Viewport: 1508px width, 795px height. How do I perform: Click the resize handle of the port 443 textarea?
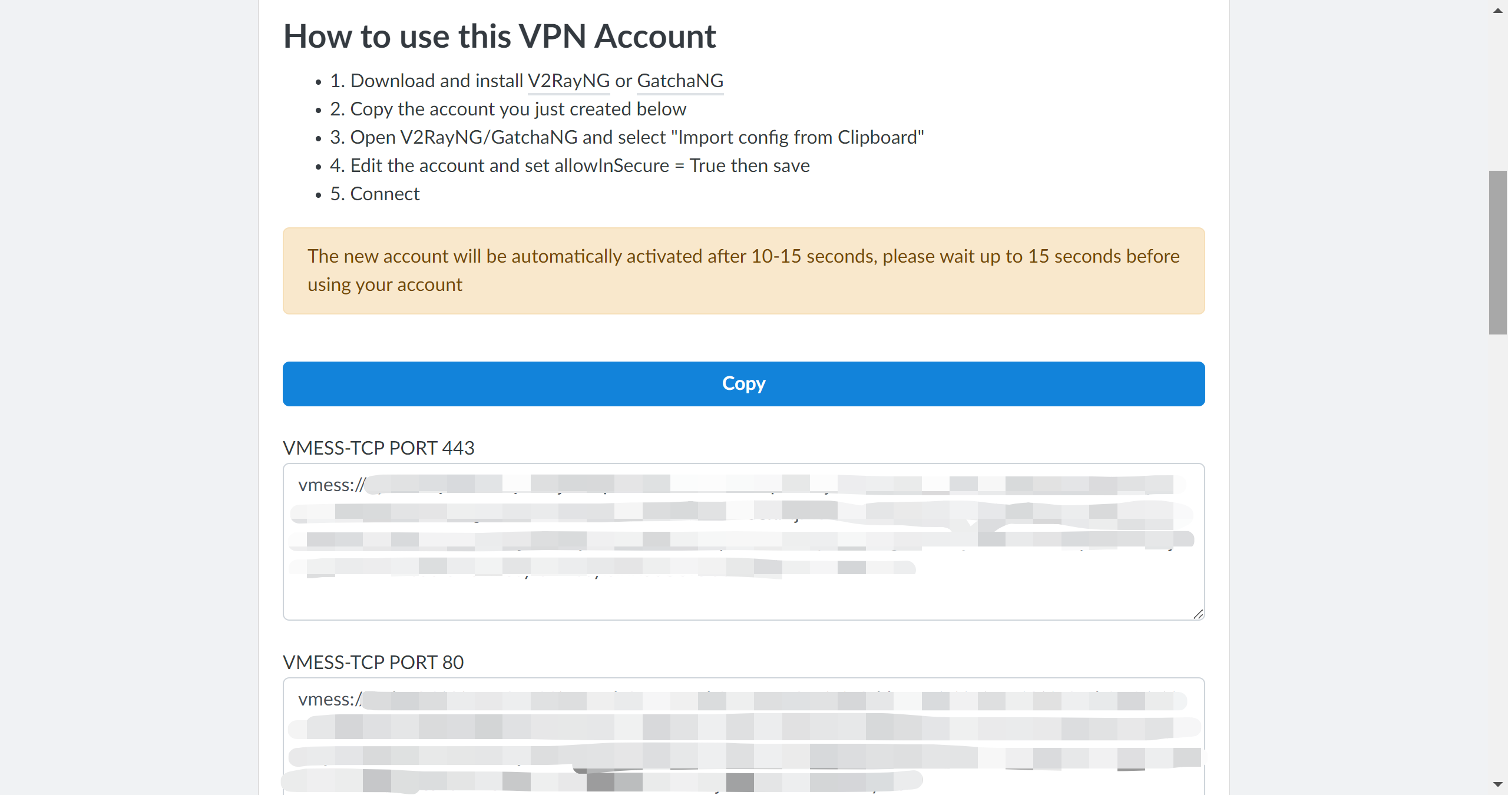tap(1198, 614)
